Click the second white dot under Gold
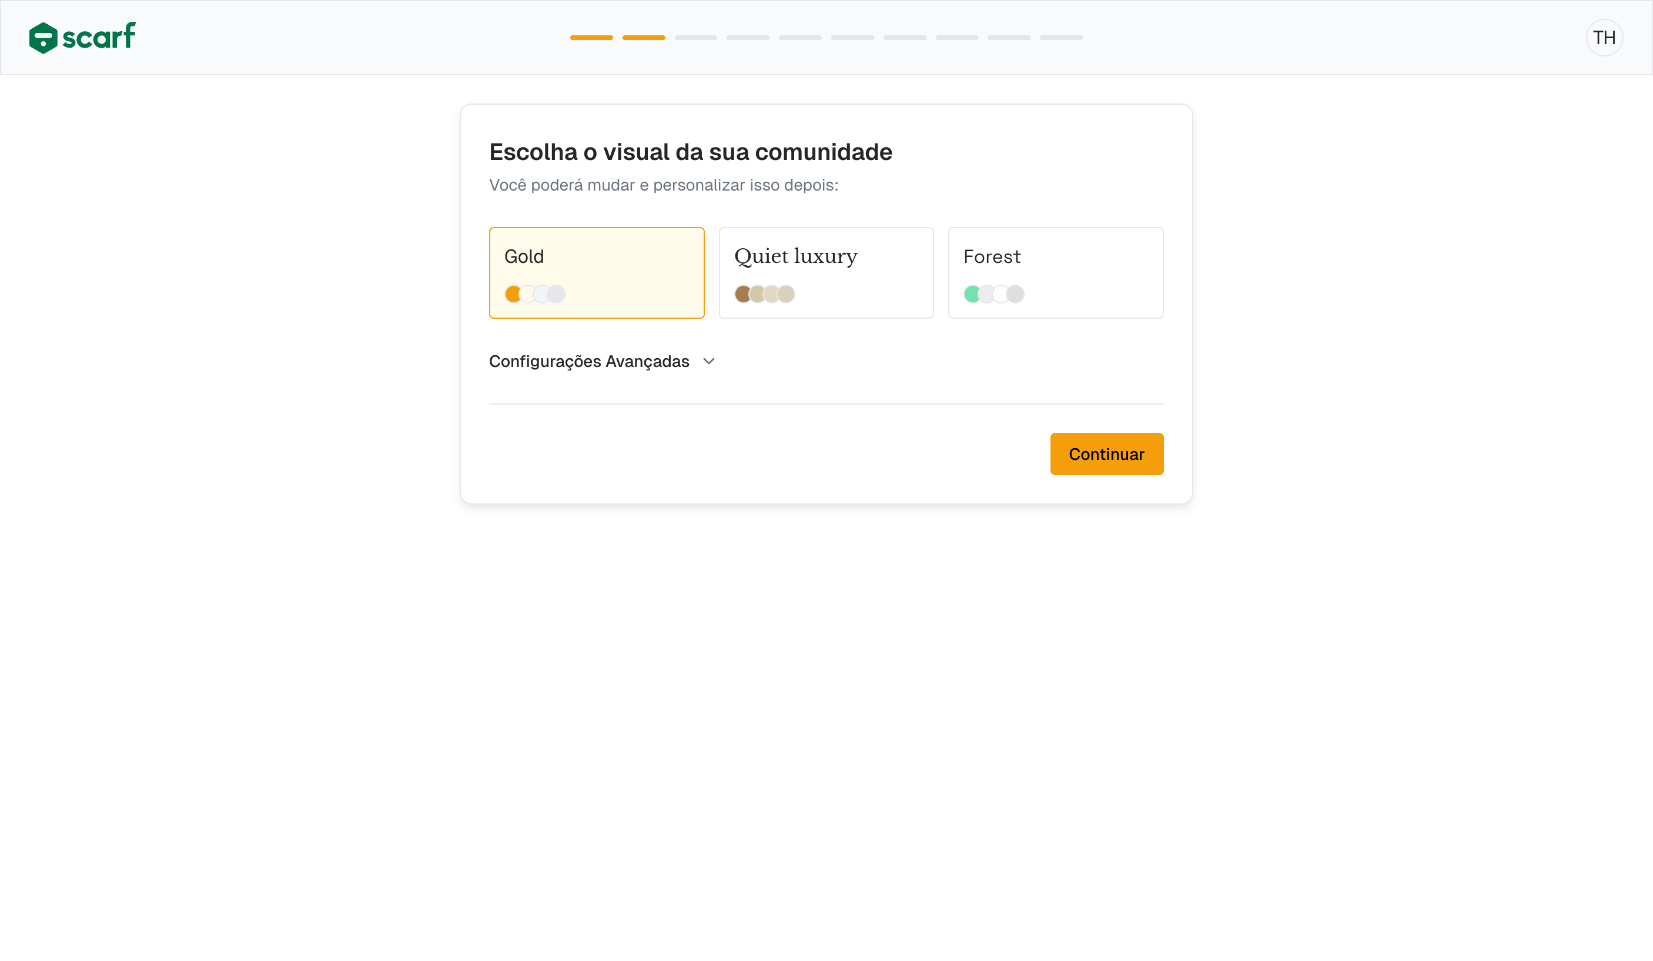The width and height of the screenshot is (1653, 961). coord(528,294)
